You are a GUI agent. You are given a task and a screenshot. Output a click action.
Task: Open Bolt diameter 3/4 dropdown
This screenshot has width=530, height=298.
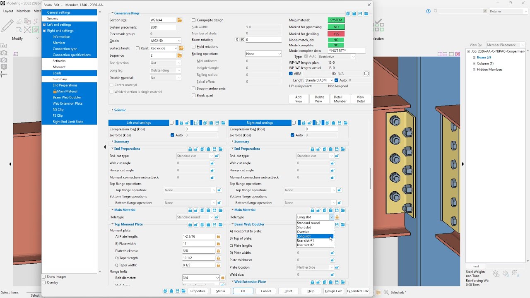click(201, 278)
